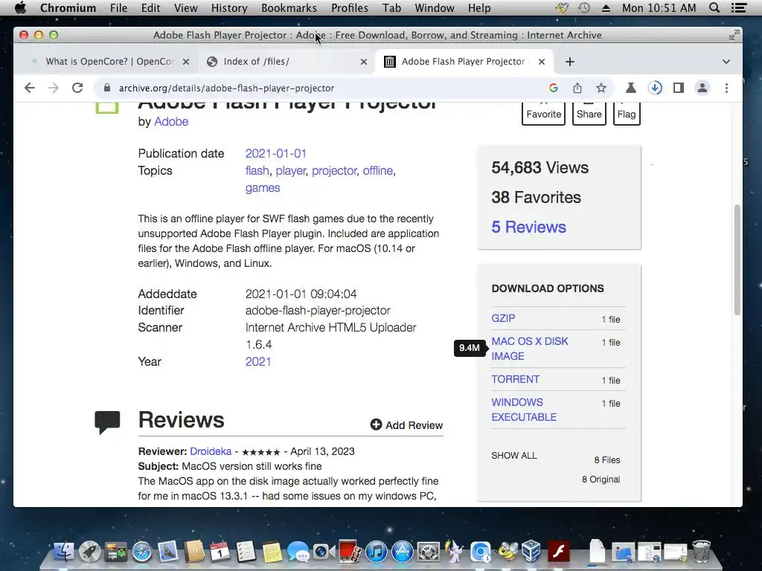Click the address bar URL field

pyautogui.click(x=321, y=88)
